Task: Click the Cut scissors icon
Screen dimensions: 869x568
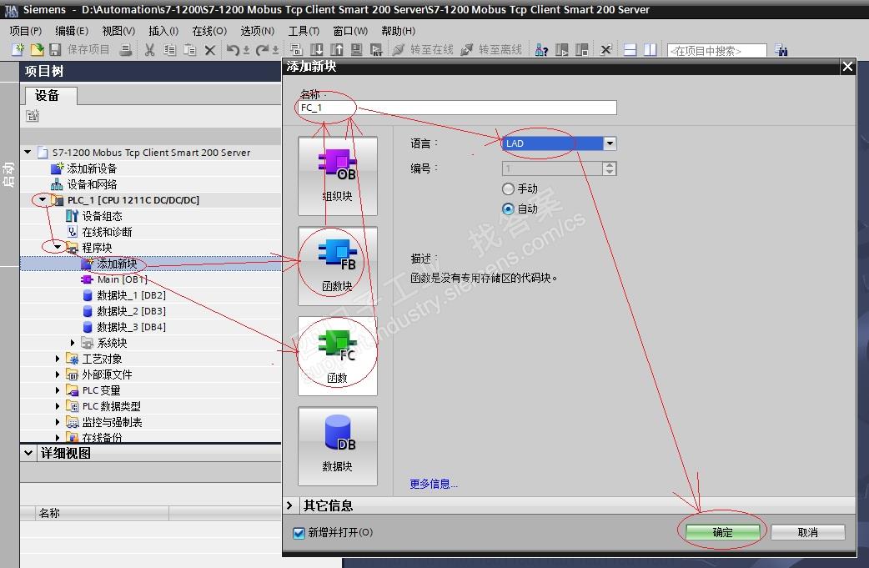Action: 149,50
